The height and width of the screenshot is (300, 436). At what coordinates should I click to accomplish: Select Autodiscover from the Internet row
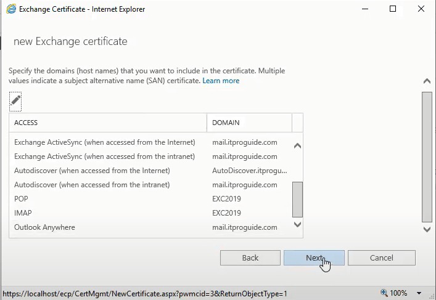tap(150, 171)
